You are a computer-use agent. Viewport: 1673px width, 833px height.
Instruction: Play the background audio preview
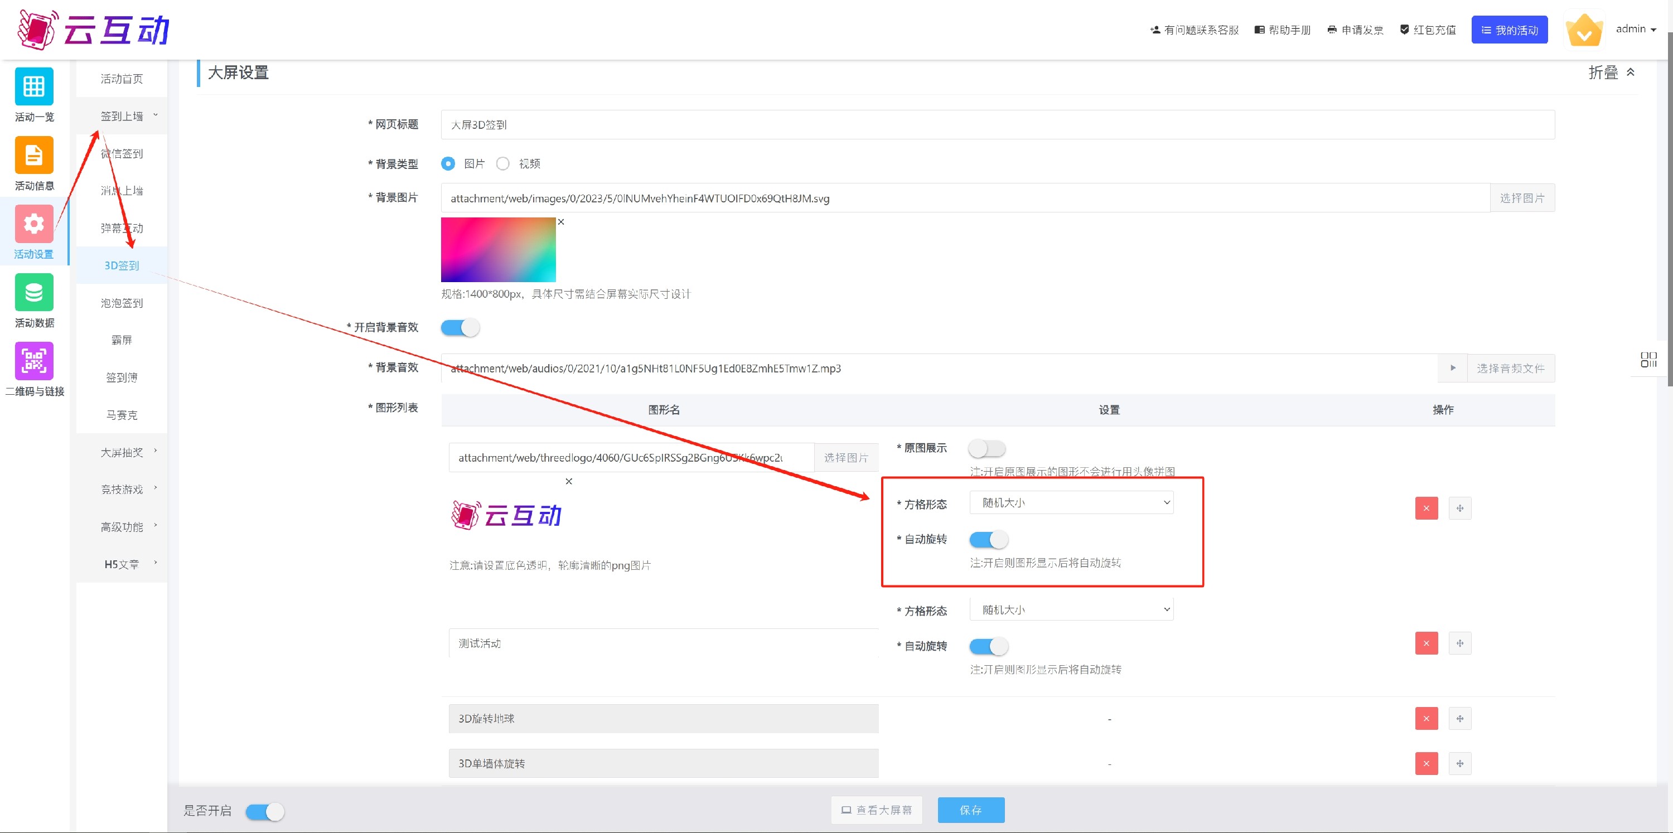[1453, 368]
